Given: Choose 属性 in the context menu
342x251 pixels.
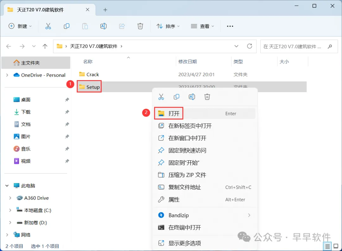Looking at the screenshot, I should pyautogui.click(x=205, y=199).
